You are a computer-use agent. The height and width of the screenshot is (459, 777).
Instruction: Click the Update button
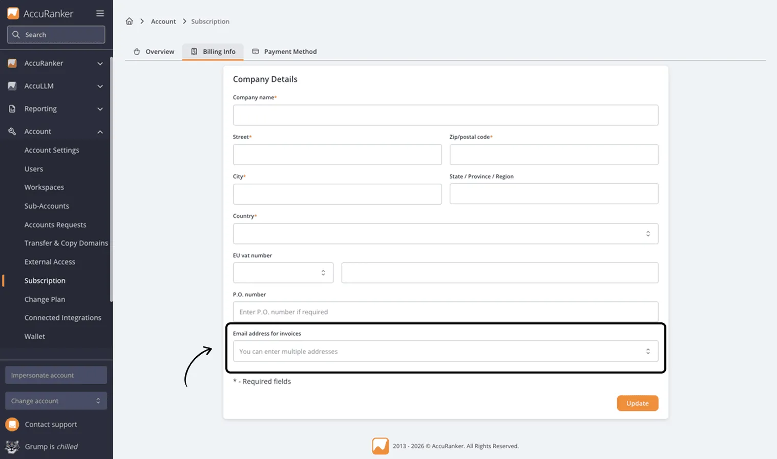tap(637, 403)
